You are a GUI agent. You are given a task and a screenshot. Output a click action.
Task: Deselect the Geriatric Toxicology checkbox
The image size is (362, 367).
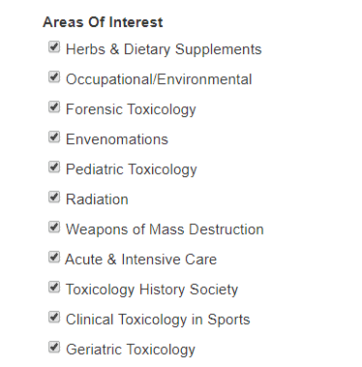pos(54,347)
